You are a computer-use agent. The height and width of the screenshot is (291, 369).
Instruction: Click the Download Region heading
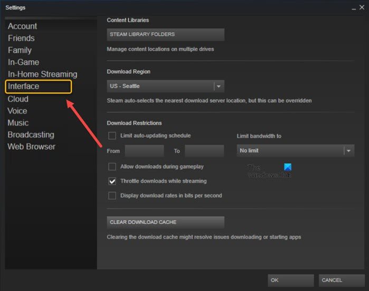pyautogui.click(x=128, y=72)
